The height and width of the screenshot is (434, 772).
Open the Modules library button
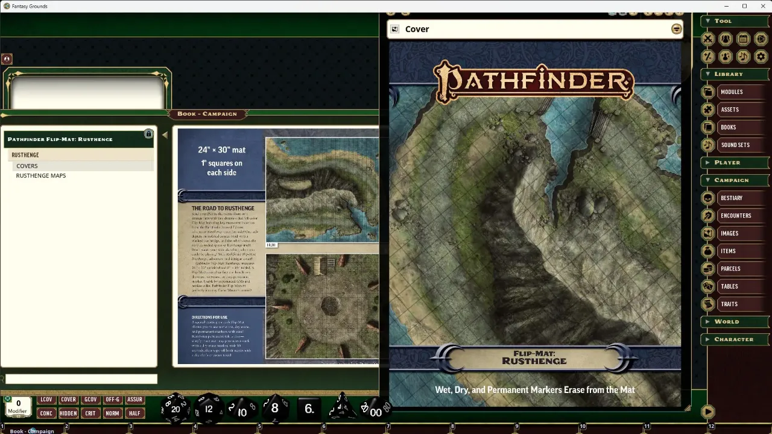pyautogui.click(x=742, y=92)
